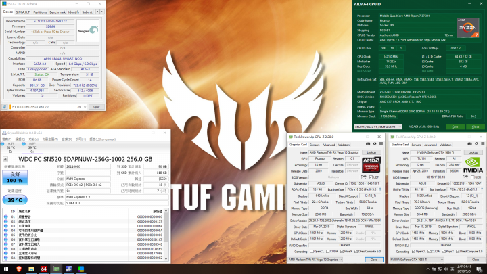Open File Explorer from the taskbar

[x=31, y=269]
